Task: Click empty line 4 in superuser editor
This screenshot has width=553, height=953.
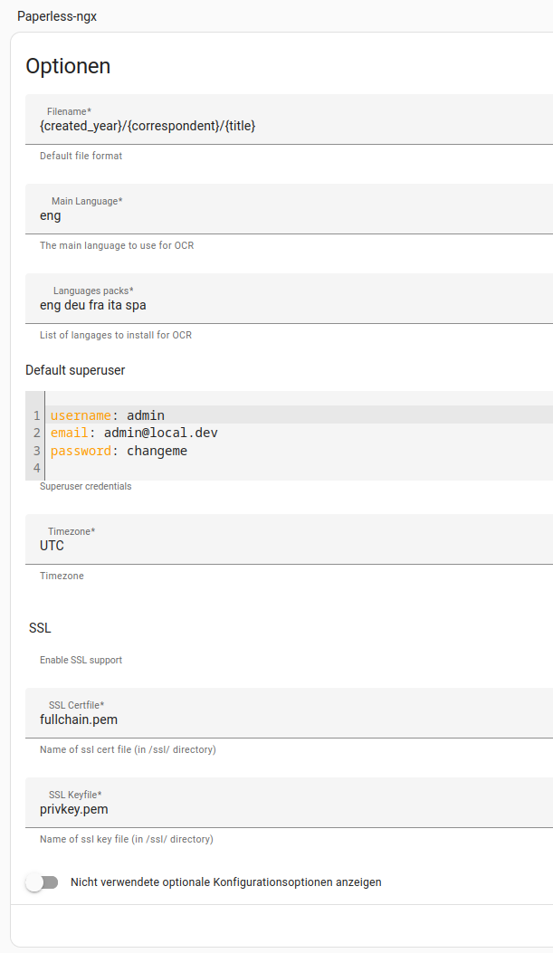Action: coord(299,468)
